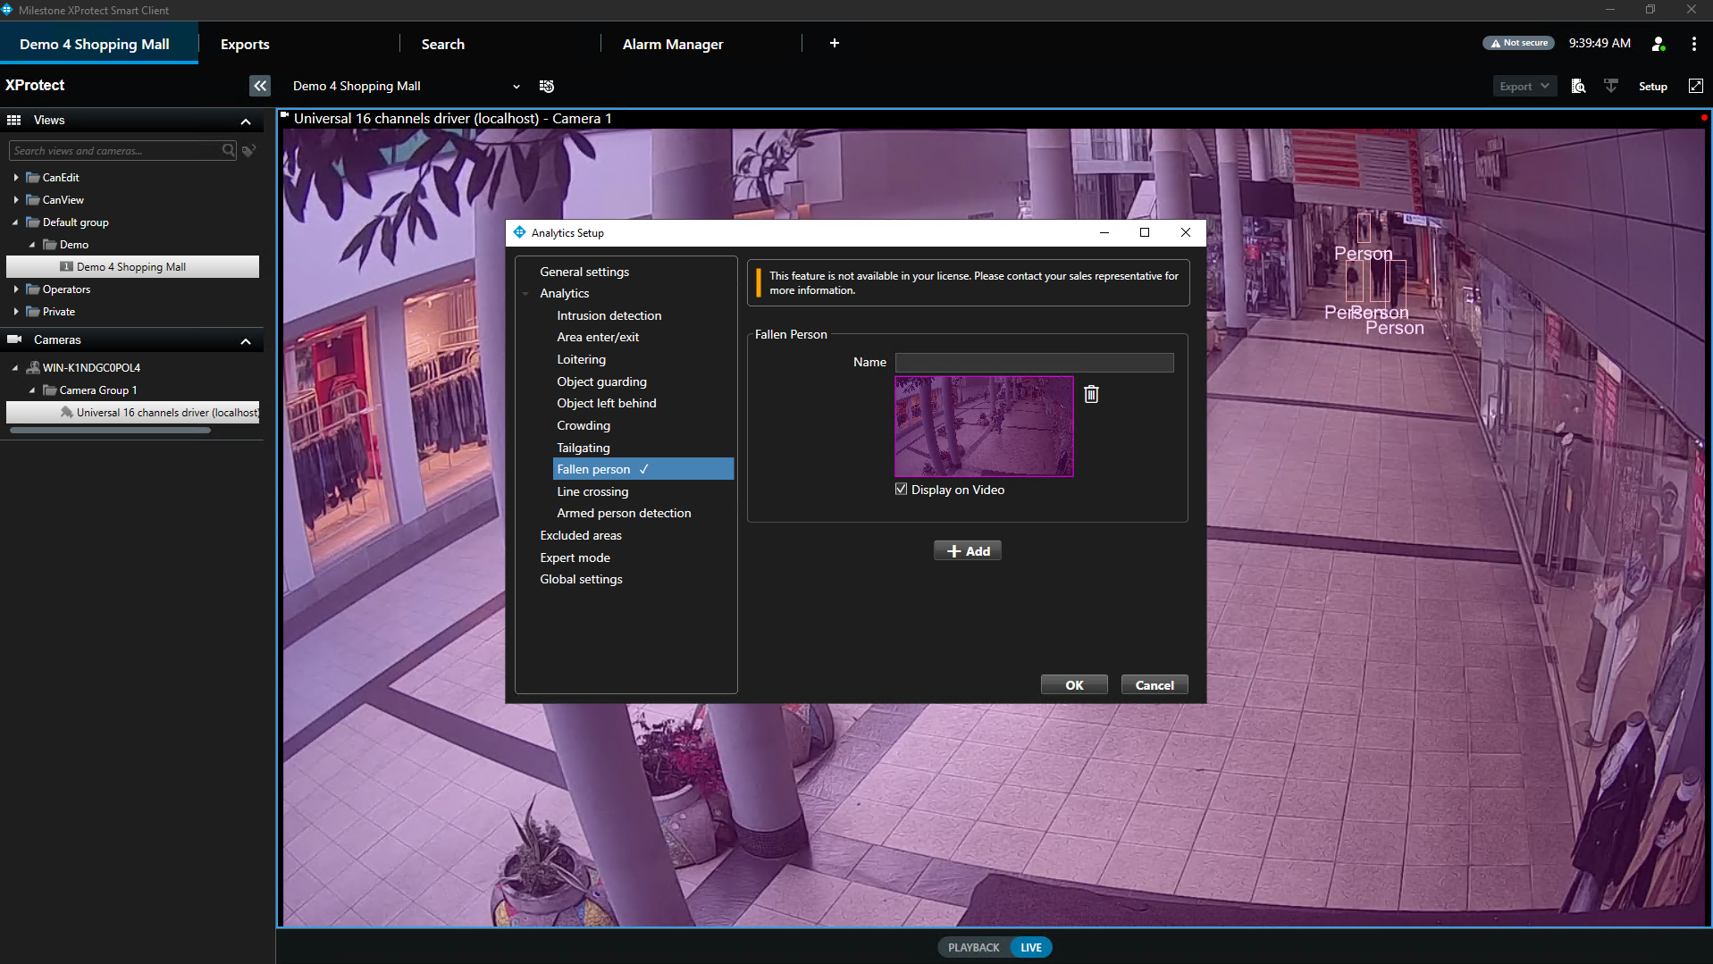The image size is (1713, 964).
Task: Collapse the Cameras panel section
Action: [246, 340]
